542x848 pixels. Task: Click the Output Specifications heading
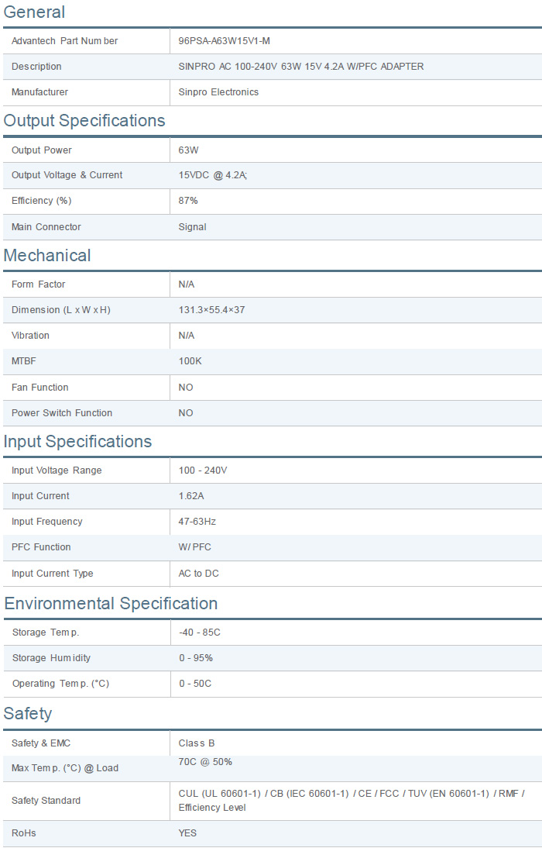(x=84, y=121)
